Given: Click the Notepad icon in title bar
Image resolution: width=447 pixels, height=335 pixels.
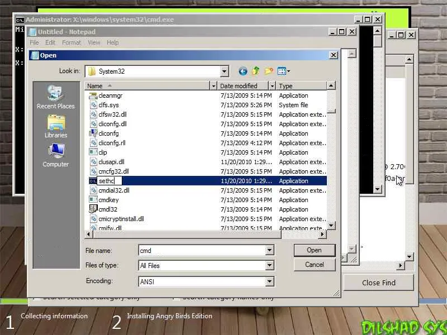Looking at the screenshot, I should 33,32.
